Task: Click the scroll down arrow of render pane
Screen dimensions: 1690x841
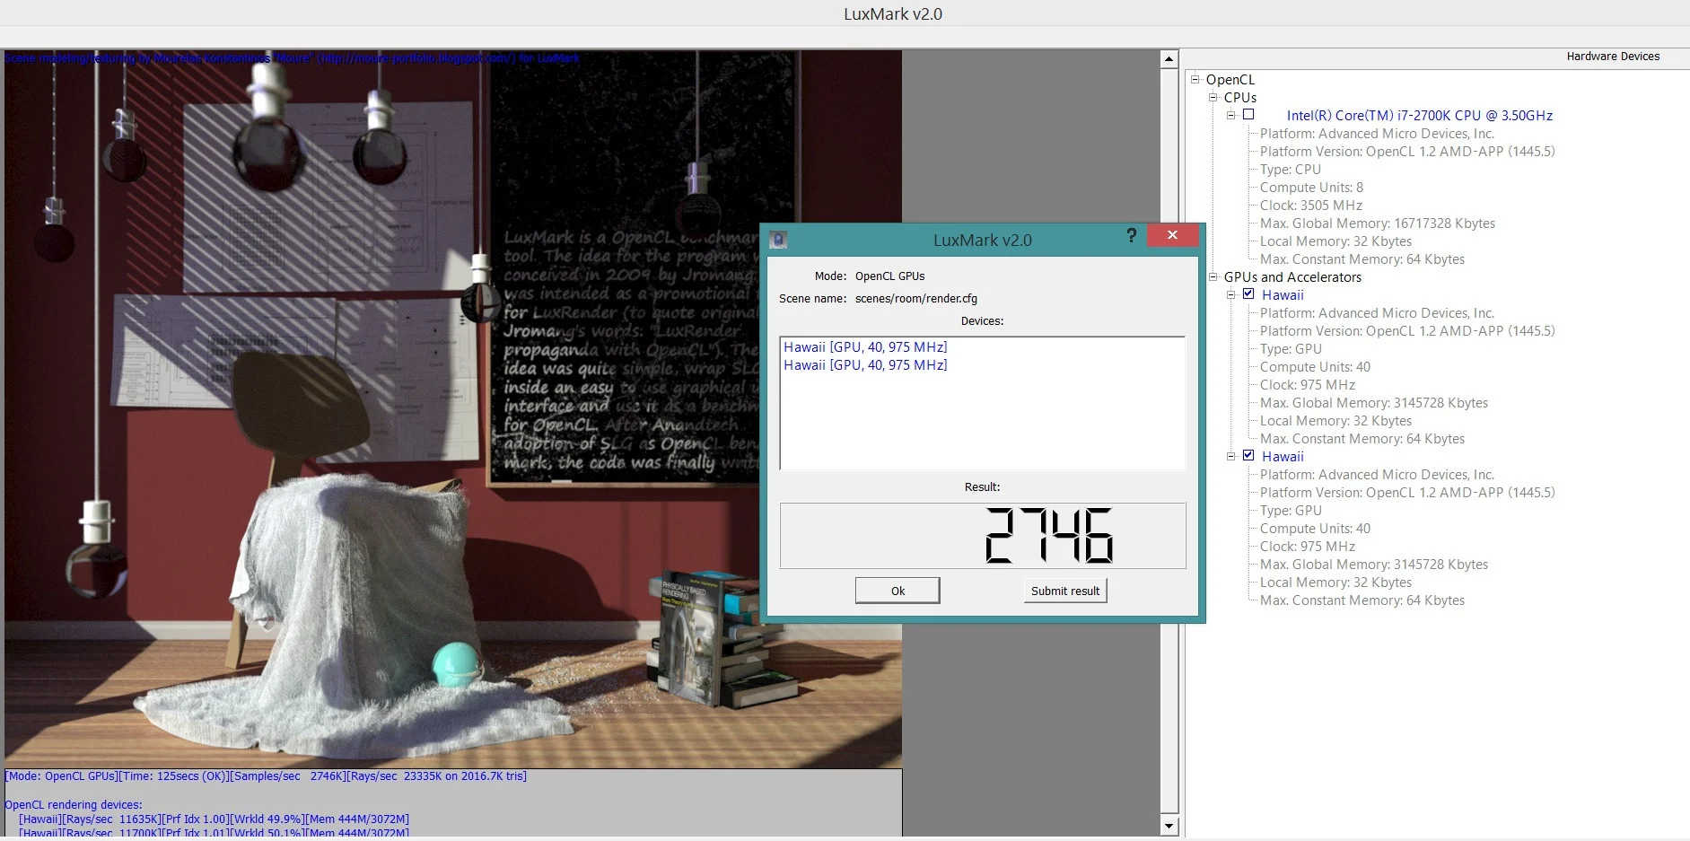Action: (x=1169, y=826)
